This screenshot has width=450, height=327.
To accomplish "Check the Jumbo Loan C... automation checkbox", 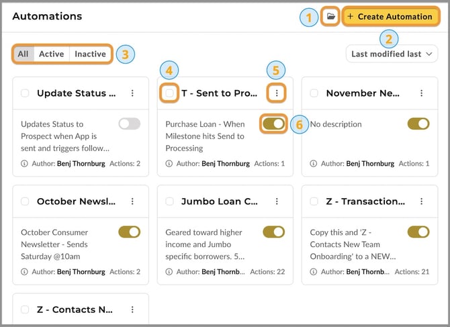I will [x=169, y=201].
